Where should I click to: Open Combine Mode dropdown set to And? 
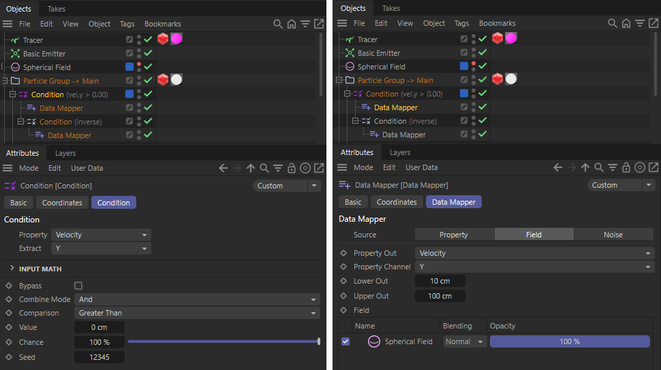[x=198, y=299]
